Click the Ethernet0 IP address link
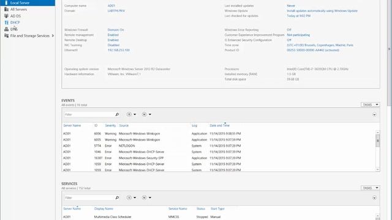This screenshot has width=392, height=220. (118, 50)
